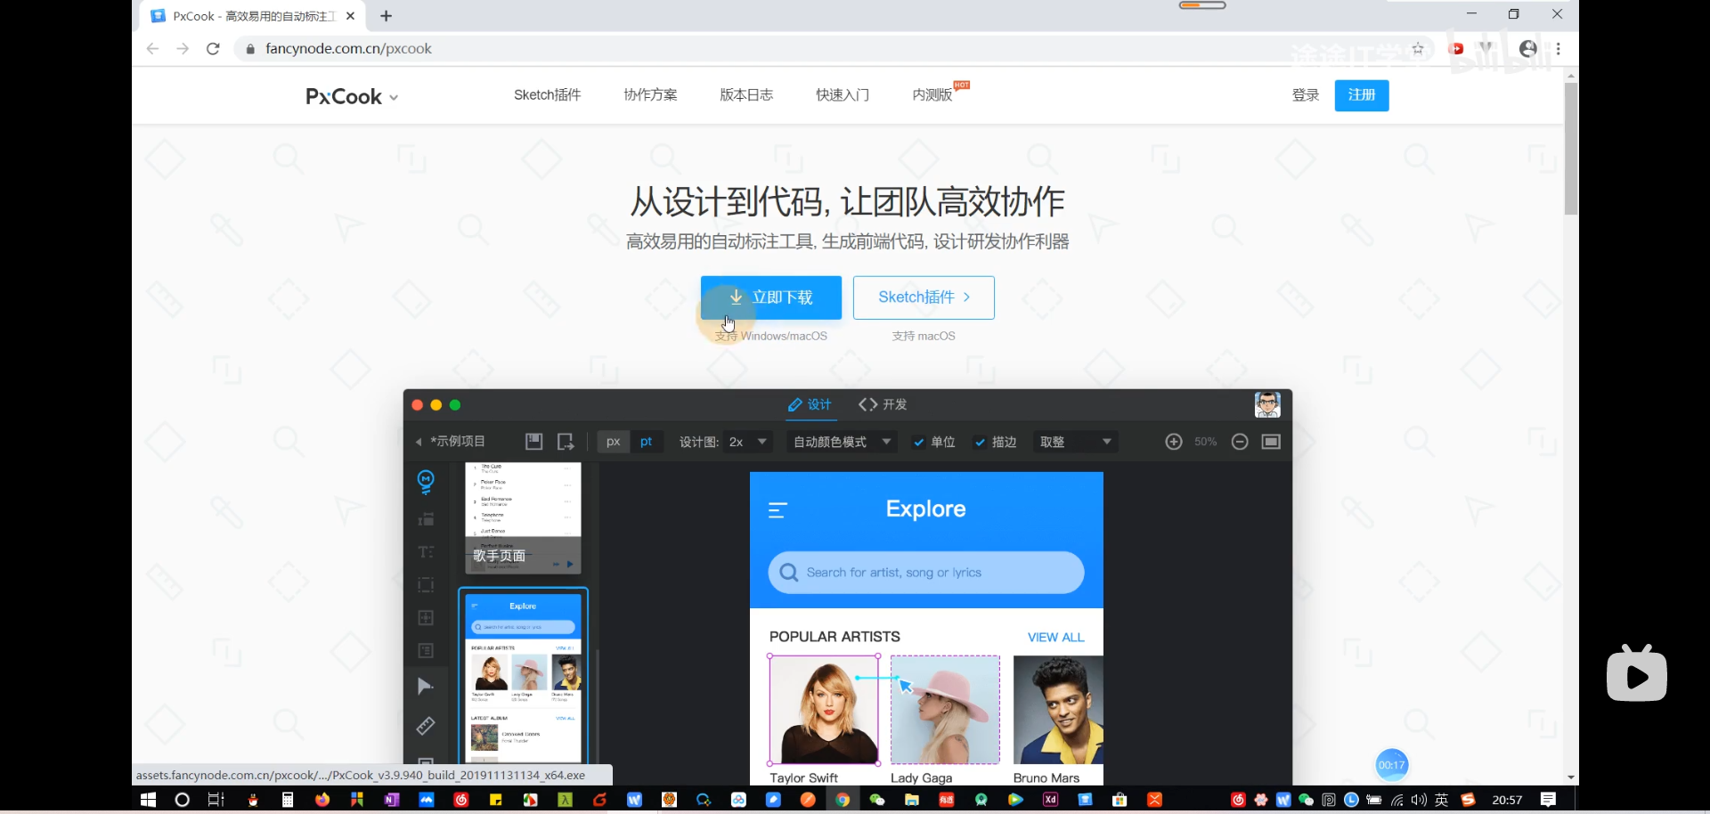Open the Sketch插件 nav item
Image resolution: width=1710 pixels, height=814 pixels.
coord(547,95)
